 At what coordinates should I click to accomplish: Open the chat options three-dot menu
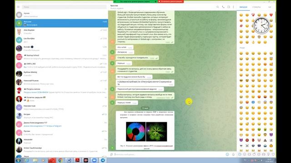pos(233,7)
